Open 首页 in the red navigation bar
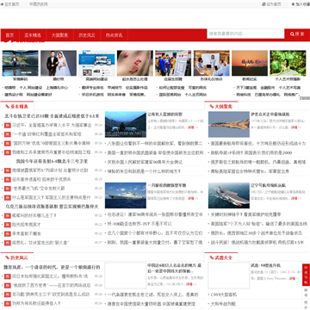The image size is (310, 310). tap(9, 35)
